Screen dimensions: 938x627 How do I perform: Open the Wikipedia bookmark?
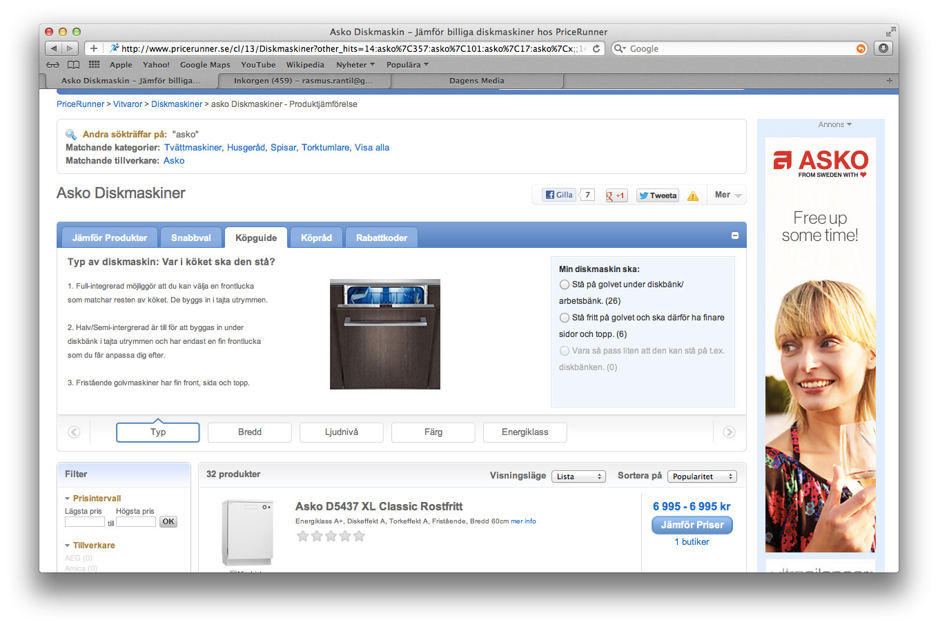point(305,65)
